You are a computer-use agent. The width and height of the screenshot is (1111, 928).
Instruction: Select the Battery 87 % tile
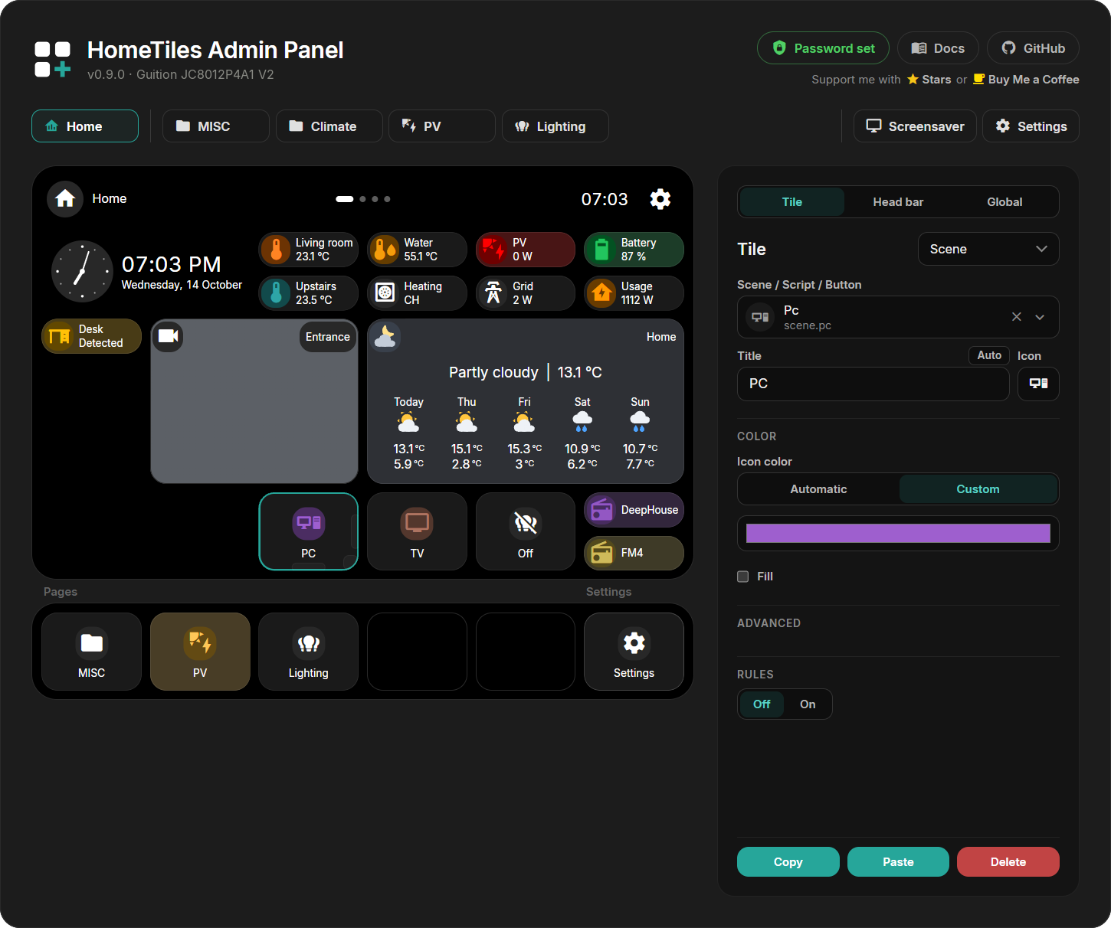tap(634, 250)
